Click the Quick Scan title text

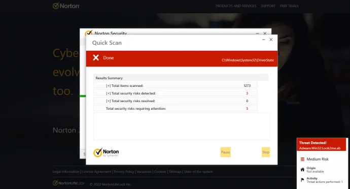(x=107, y=43)
